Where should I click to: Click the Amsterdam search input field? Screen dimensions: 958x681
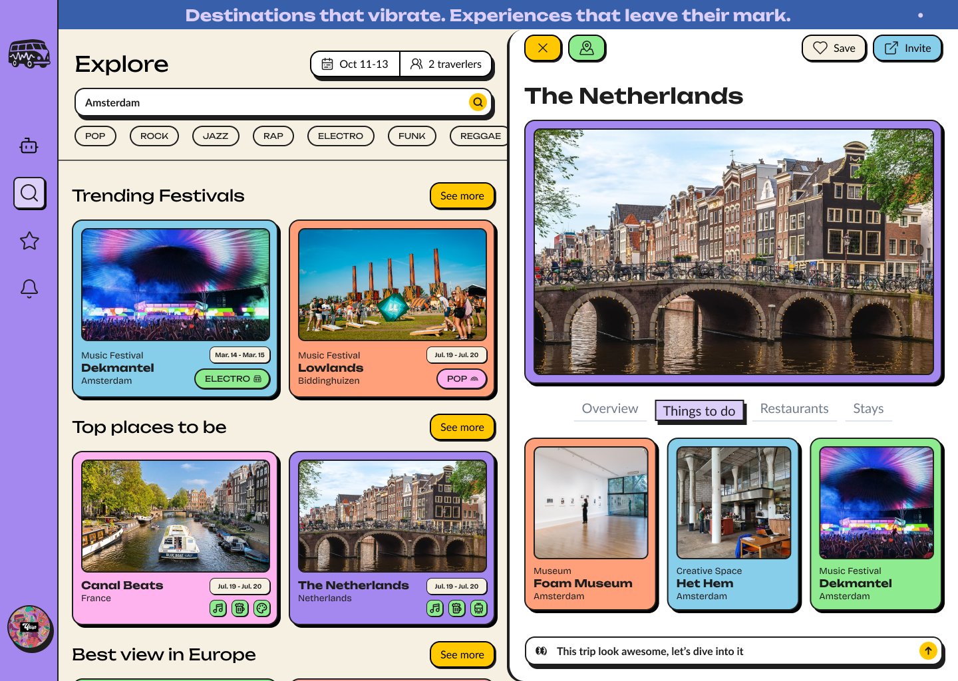[x=284, y=102]
